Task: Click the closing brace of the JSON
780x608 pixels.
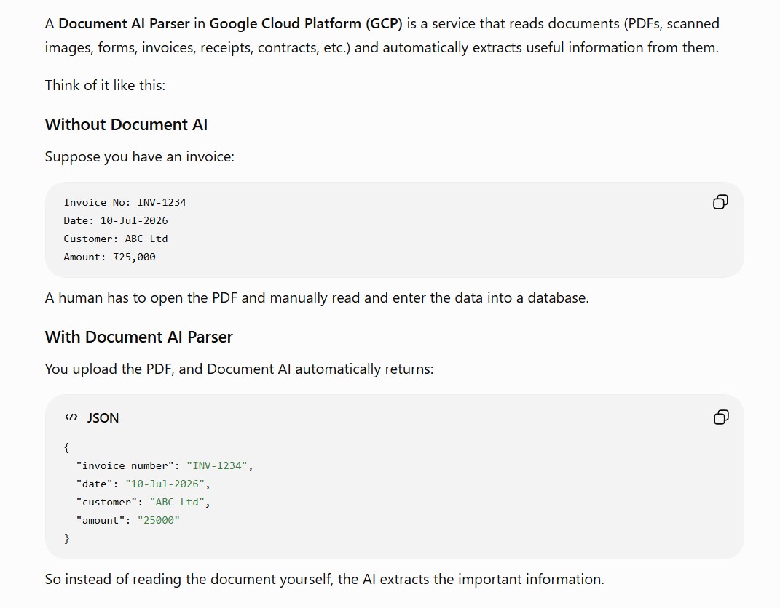Action: (x=67, y=538)
